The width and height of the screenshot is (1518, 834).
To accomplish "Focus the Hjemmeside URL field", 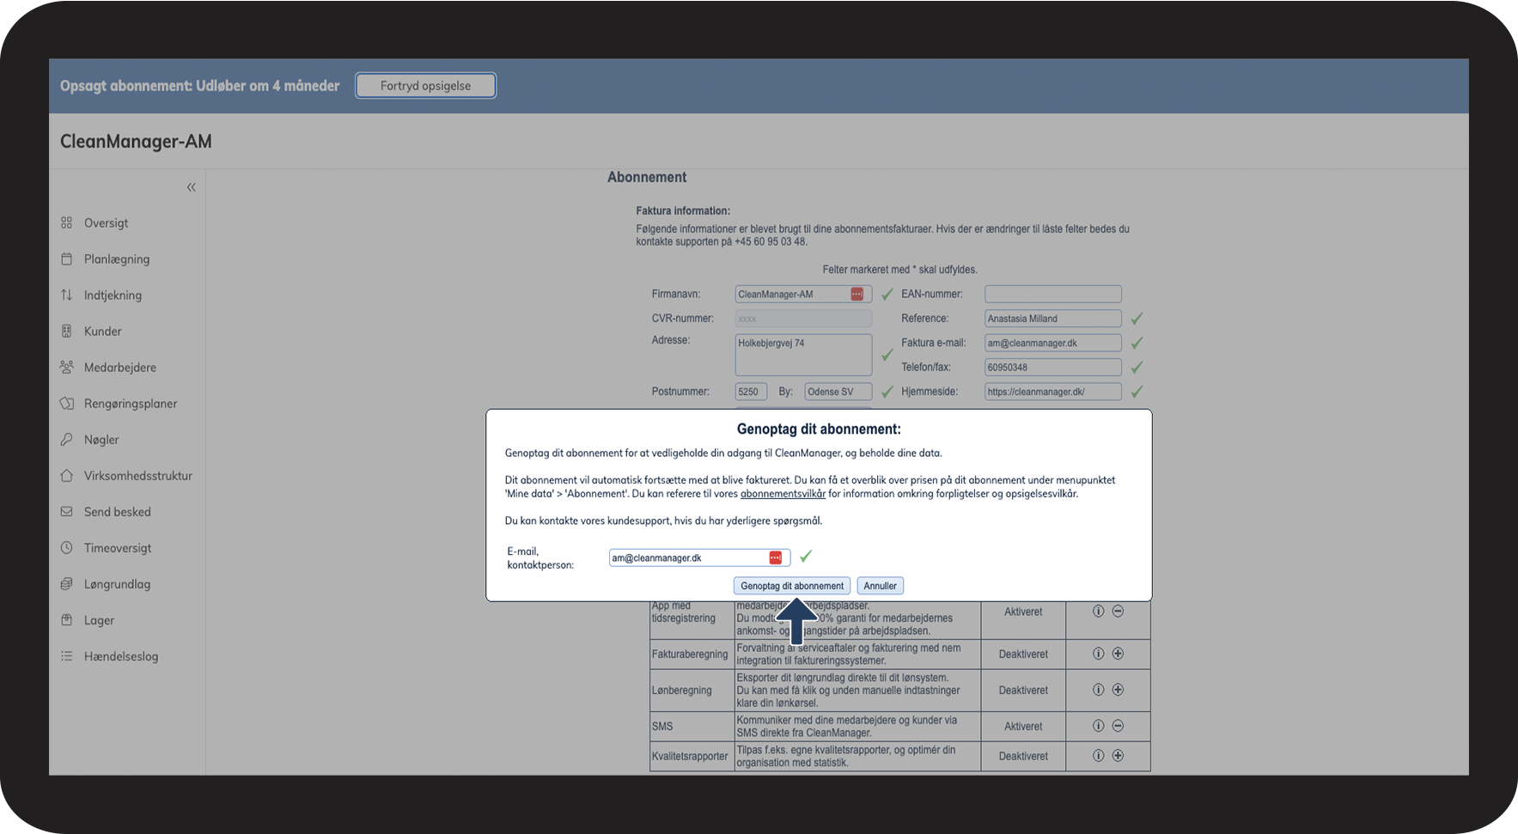I will (x=1053, y=392).
